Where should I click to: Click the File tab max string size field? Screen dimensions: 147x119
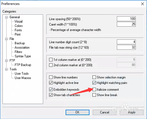coord(126,47)
